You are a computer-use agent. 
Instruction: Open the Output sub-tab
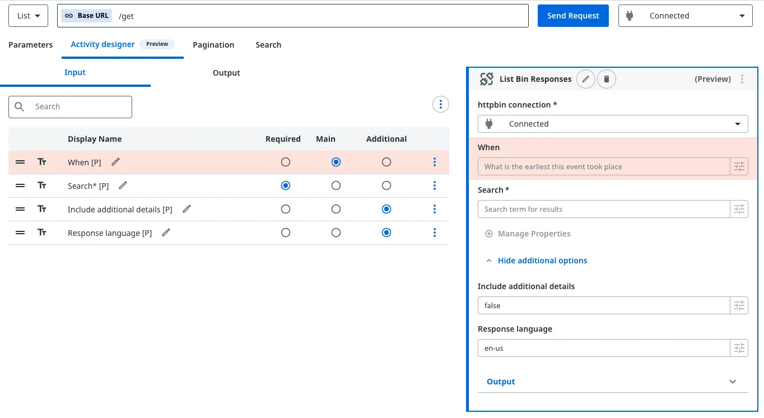click(226, 73)
